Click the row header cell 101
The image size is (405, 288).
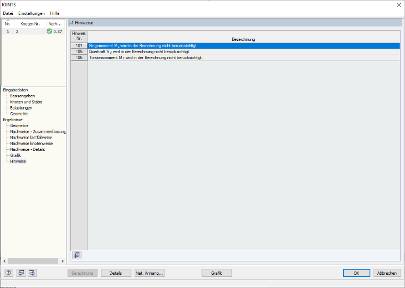79,46
